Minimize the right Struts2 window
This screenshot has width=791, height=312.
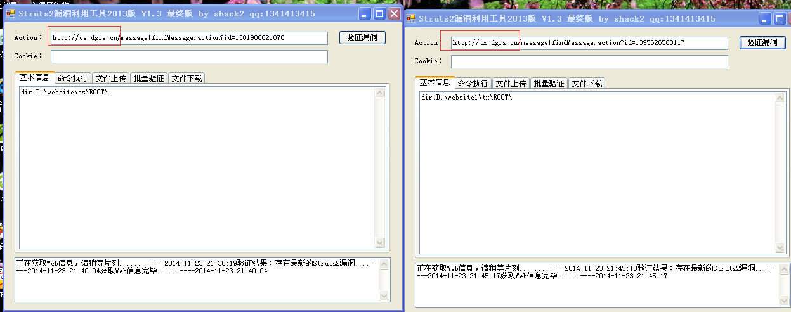766,19
